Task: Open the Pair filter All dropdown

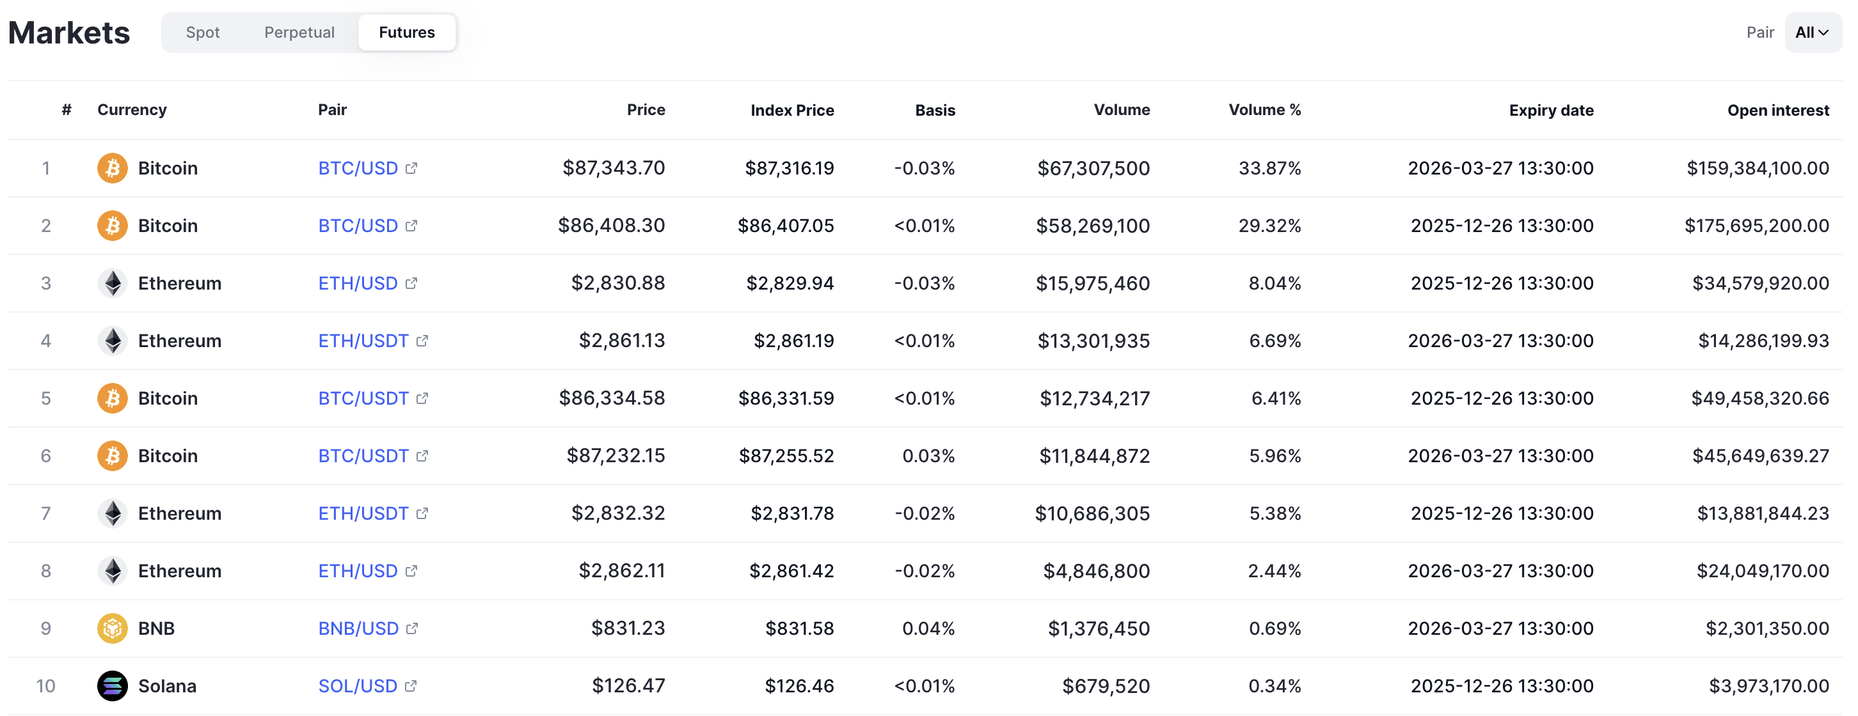Action: click(x=1812, y=33)
